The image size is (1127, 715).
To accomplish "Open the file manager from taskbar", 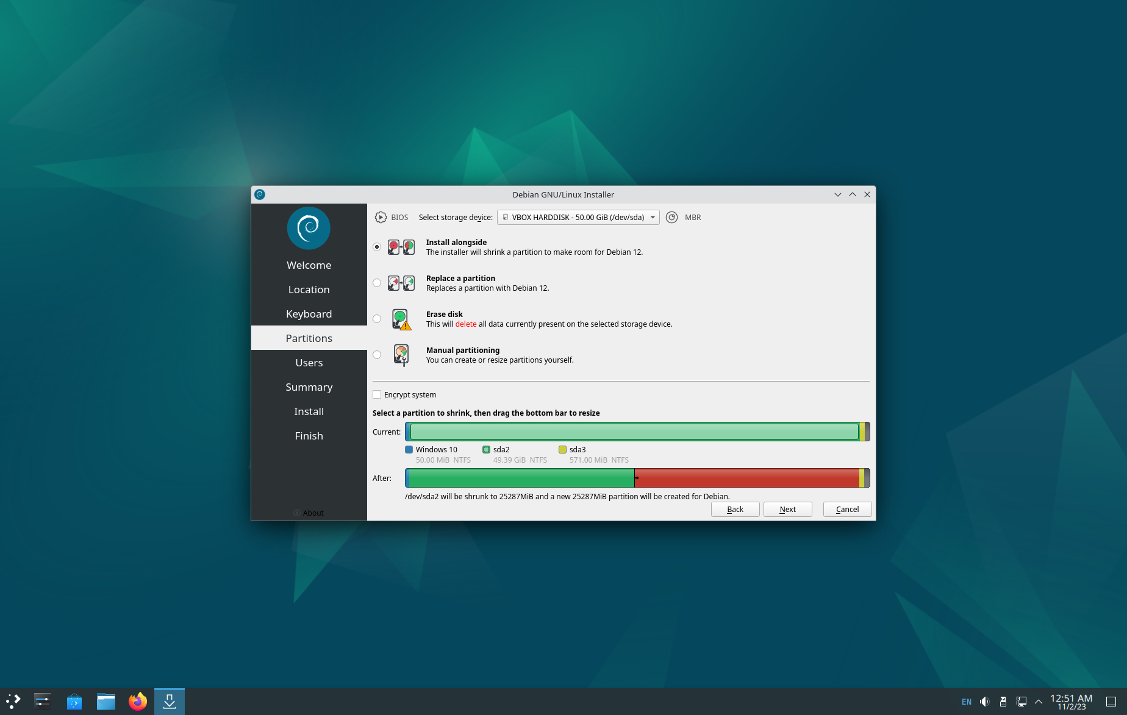I will (x=106, y=702).
